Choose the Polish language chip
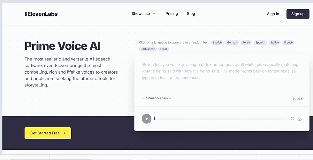The width and height of the screenshot is (313, 160). coord(246,42)
